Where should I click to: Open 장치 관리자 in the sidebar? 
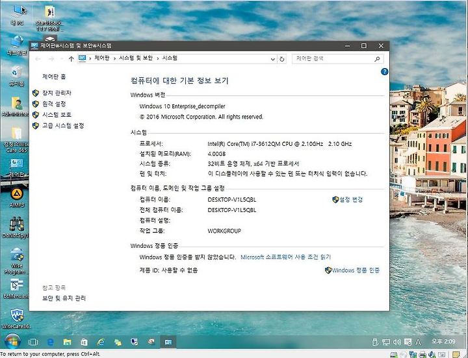(x=57, y=93)
